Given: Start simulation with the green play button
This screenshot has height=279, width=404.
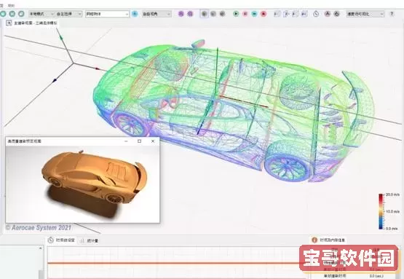Looking at the screenshot, I should [236, 14].
